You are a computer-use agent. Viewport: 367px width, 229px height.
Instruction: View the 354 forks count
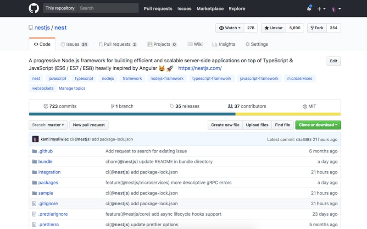click(x=334, y=28)
